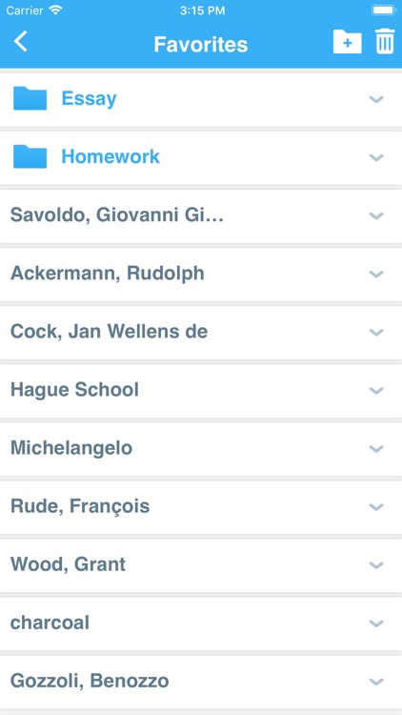This screenshot has width=402, height=715.
Task: Expand the Savoldo, Giovanni entry chevron
Action: click(x=376, y=215)
